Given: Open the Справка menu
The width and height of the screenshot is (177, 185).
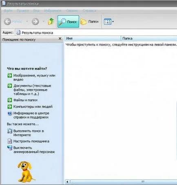Looking at the screenshot, I should click(89, 11).
